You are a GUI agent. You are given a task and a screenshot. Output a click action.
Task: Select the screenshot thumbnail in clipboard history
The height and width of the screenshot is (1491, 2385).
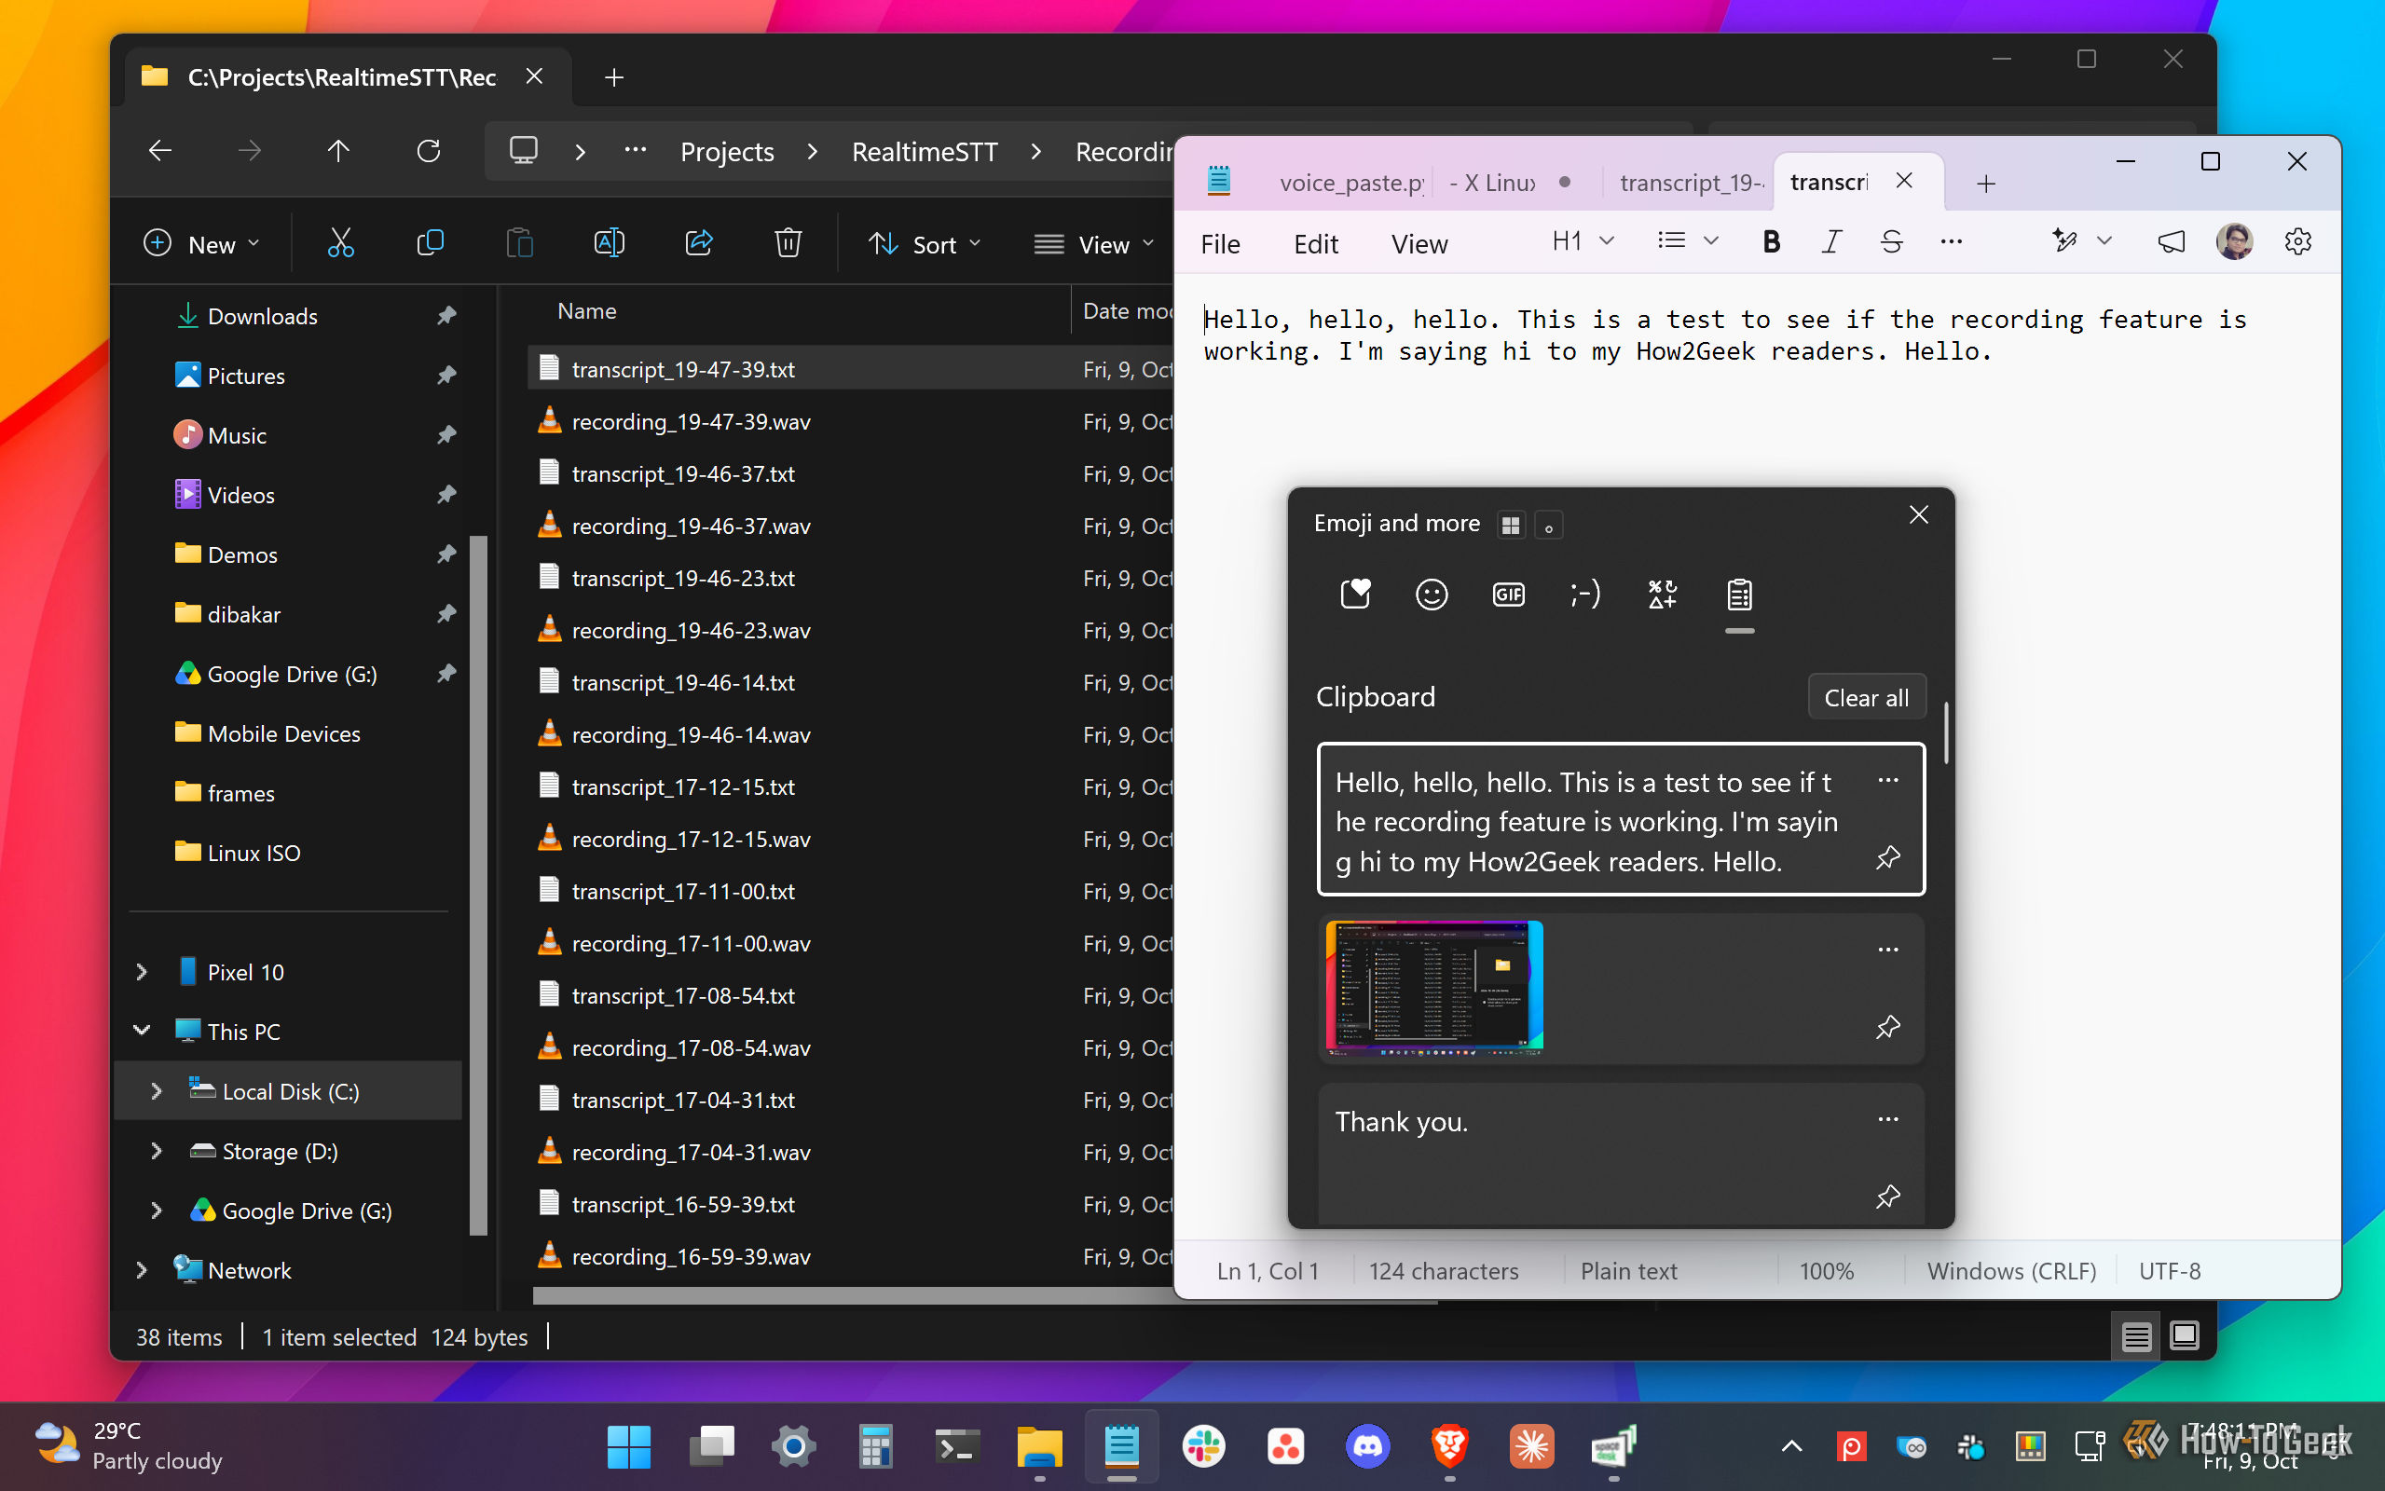point(1433,987)
